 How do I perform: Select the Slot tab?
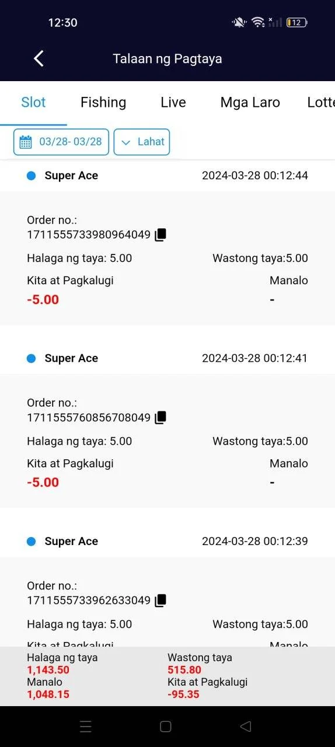pyautogui.click(x=33, y=102)
